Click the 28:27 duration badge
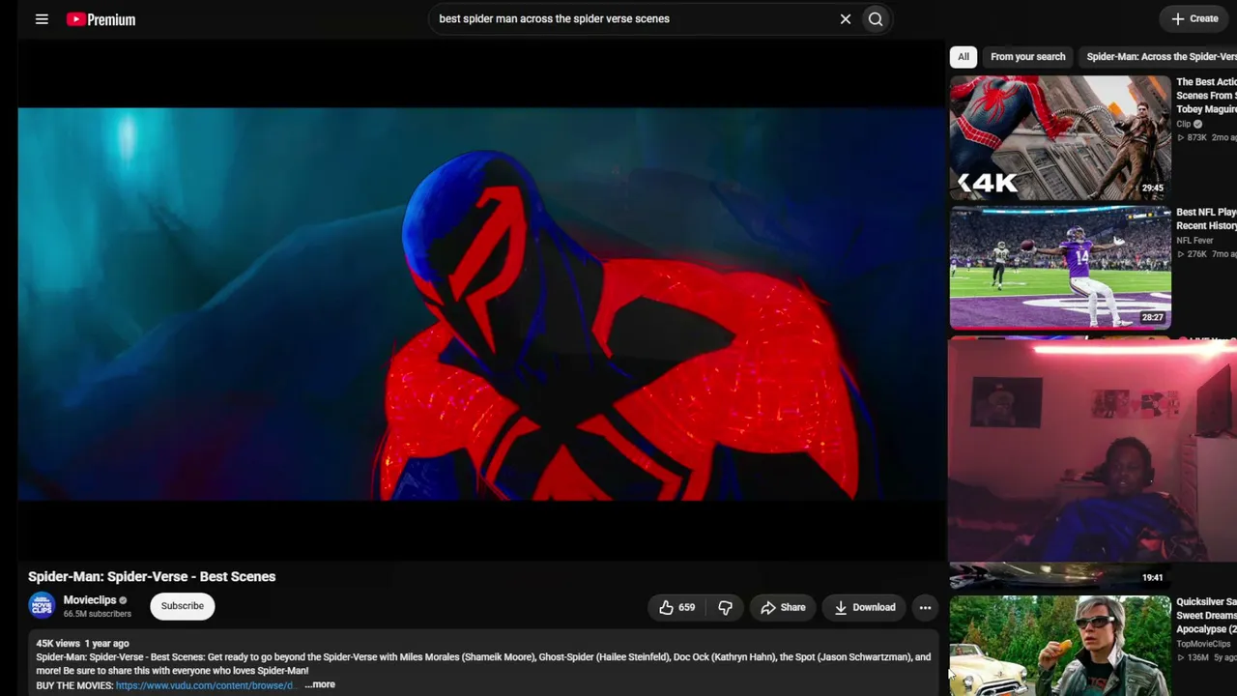Image resolution: width=1237 pixels, height=696 pixels. (x=1152, y=317)
